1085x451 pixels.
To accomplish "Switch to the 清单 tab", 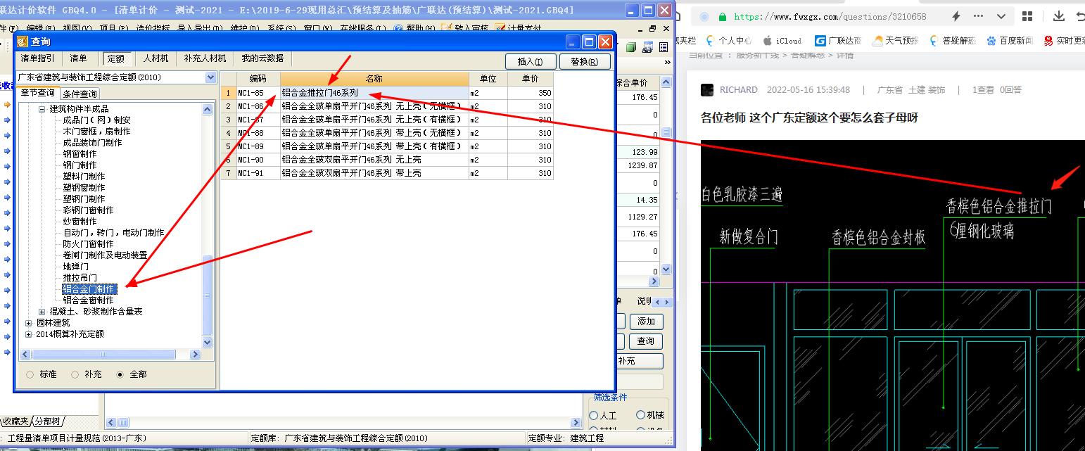I will pos(78,58).
